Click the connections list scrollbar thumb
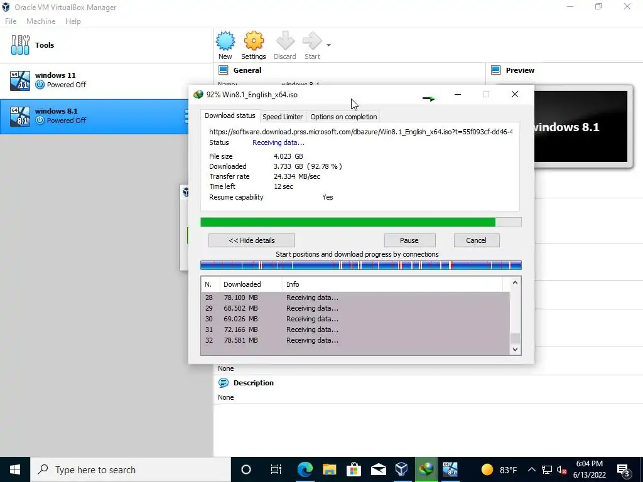Viewport: 643px width, 482px height. click(x=515, y=338)
